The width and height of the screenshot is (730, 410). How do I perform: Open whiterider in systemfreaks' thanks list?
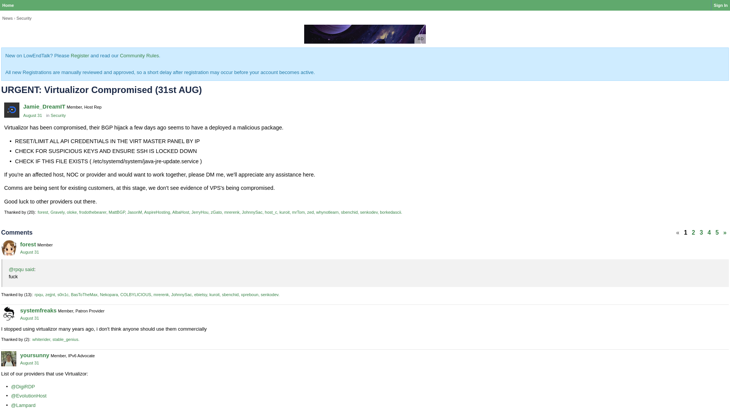coord(41,339)
